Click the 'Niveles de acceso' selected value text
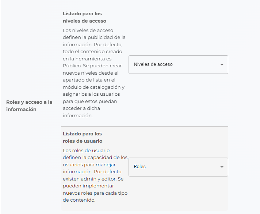 tap(153, 64)
